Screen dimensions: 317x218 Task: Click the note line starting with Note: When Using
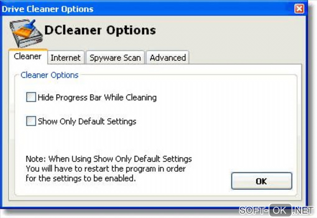pyautogui.click(x=109, y=159)
